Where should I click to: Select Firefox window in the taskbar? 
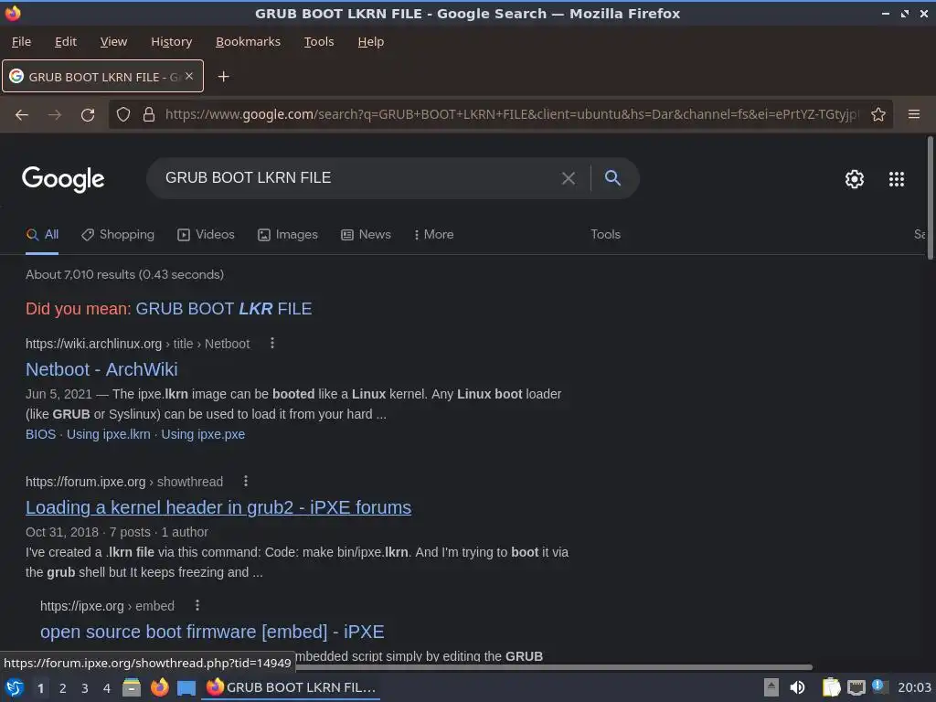pyautogui.click(x=292, y=687)
